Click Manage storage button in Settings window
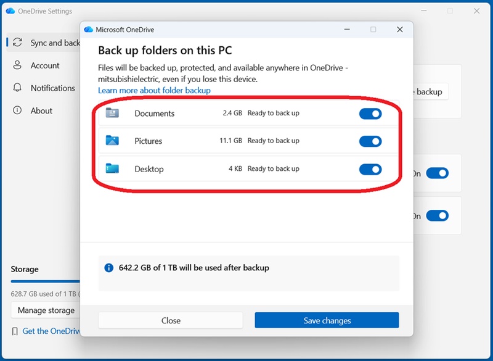The height and width of the screenshot is (361, 493). click(46, 310)
